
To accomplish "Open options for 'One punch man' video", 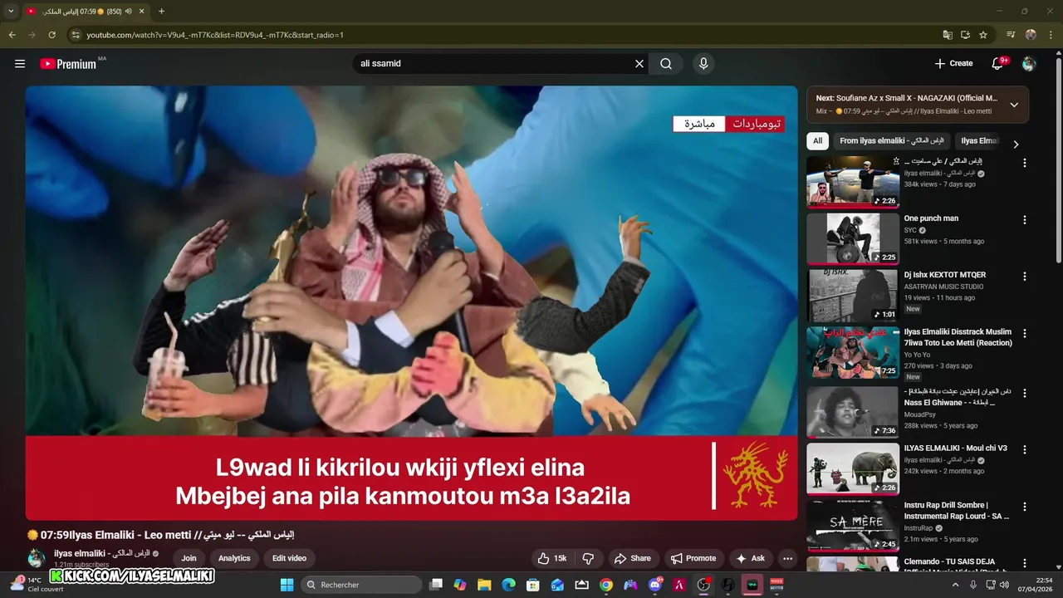I will click(x=1025, y=220).
